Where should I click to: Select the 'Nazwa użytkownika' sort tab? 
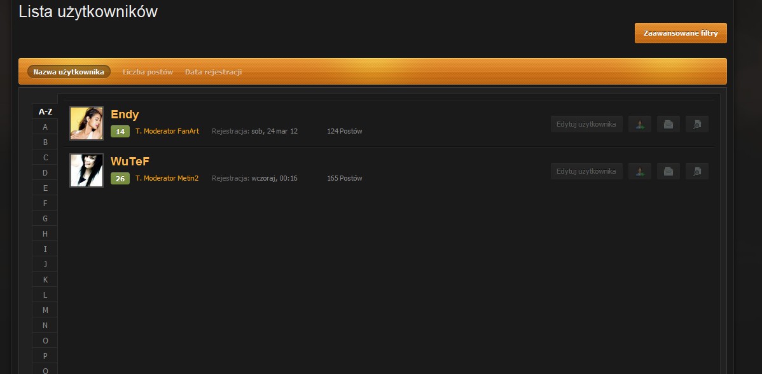pyautogui.click(x=69, y=72)
